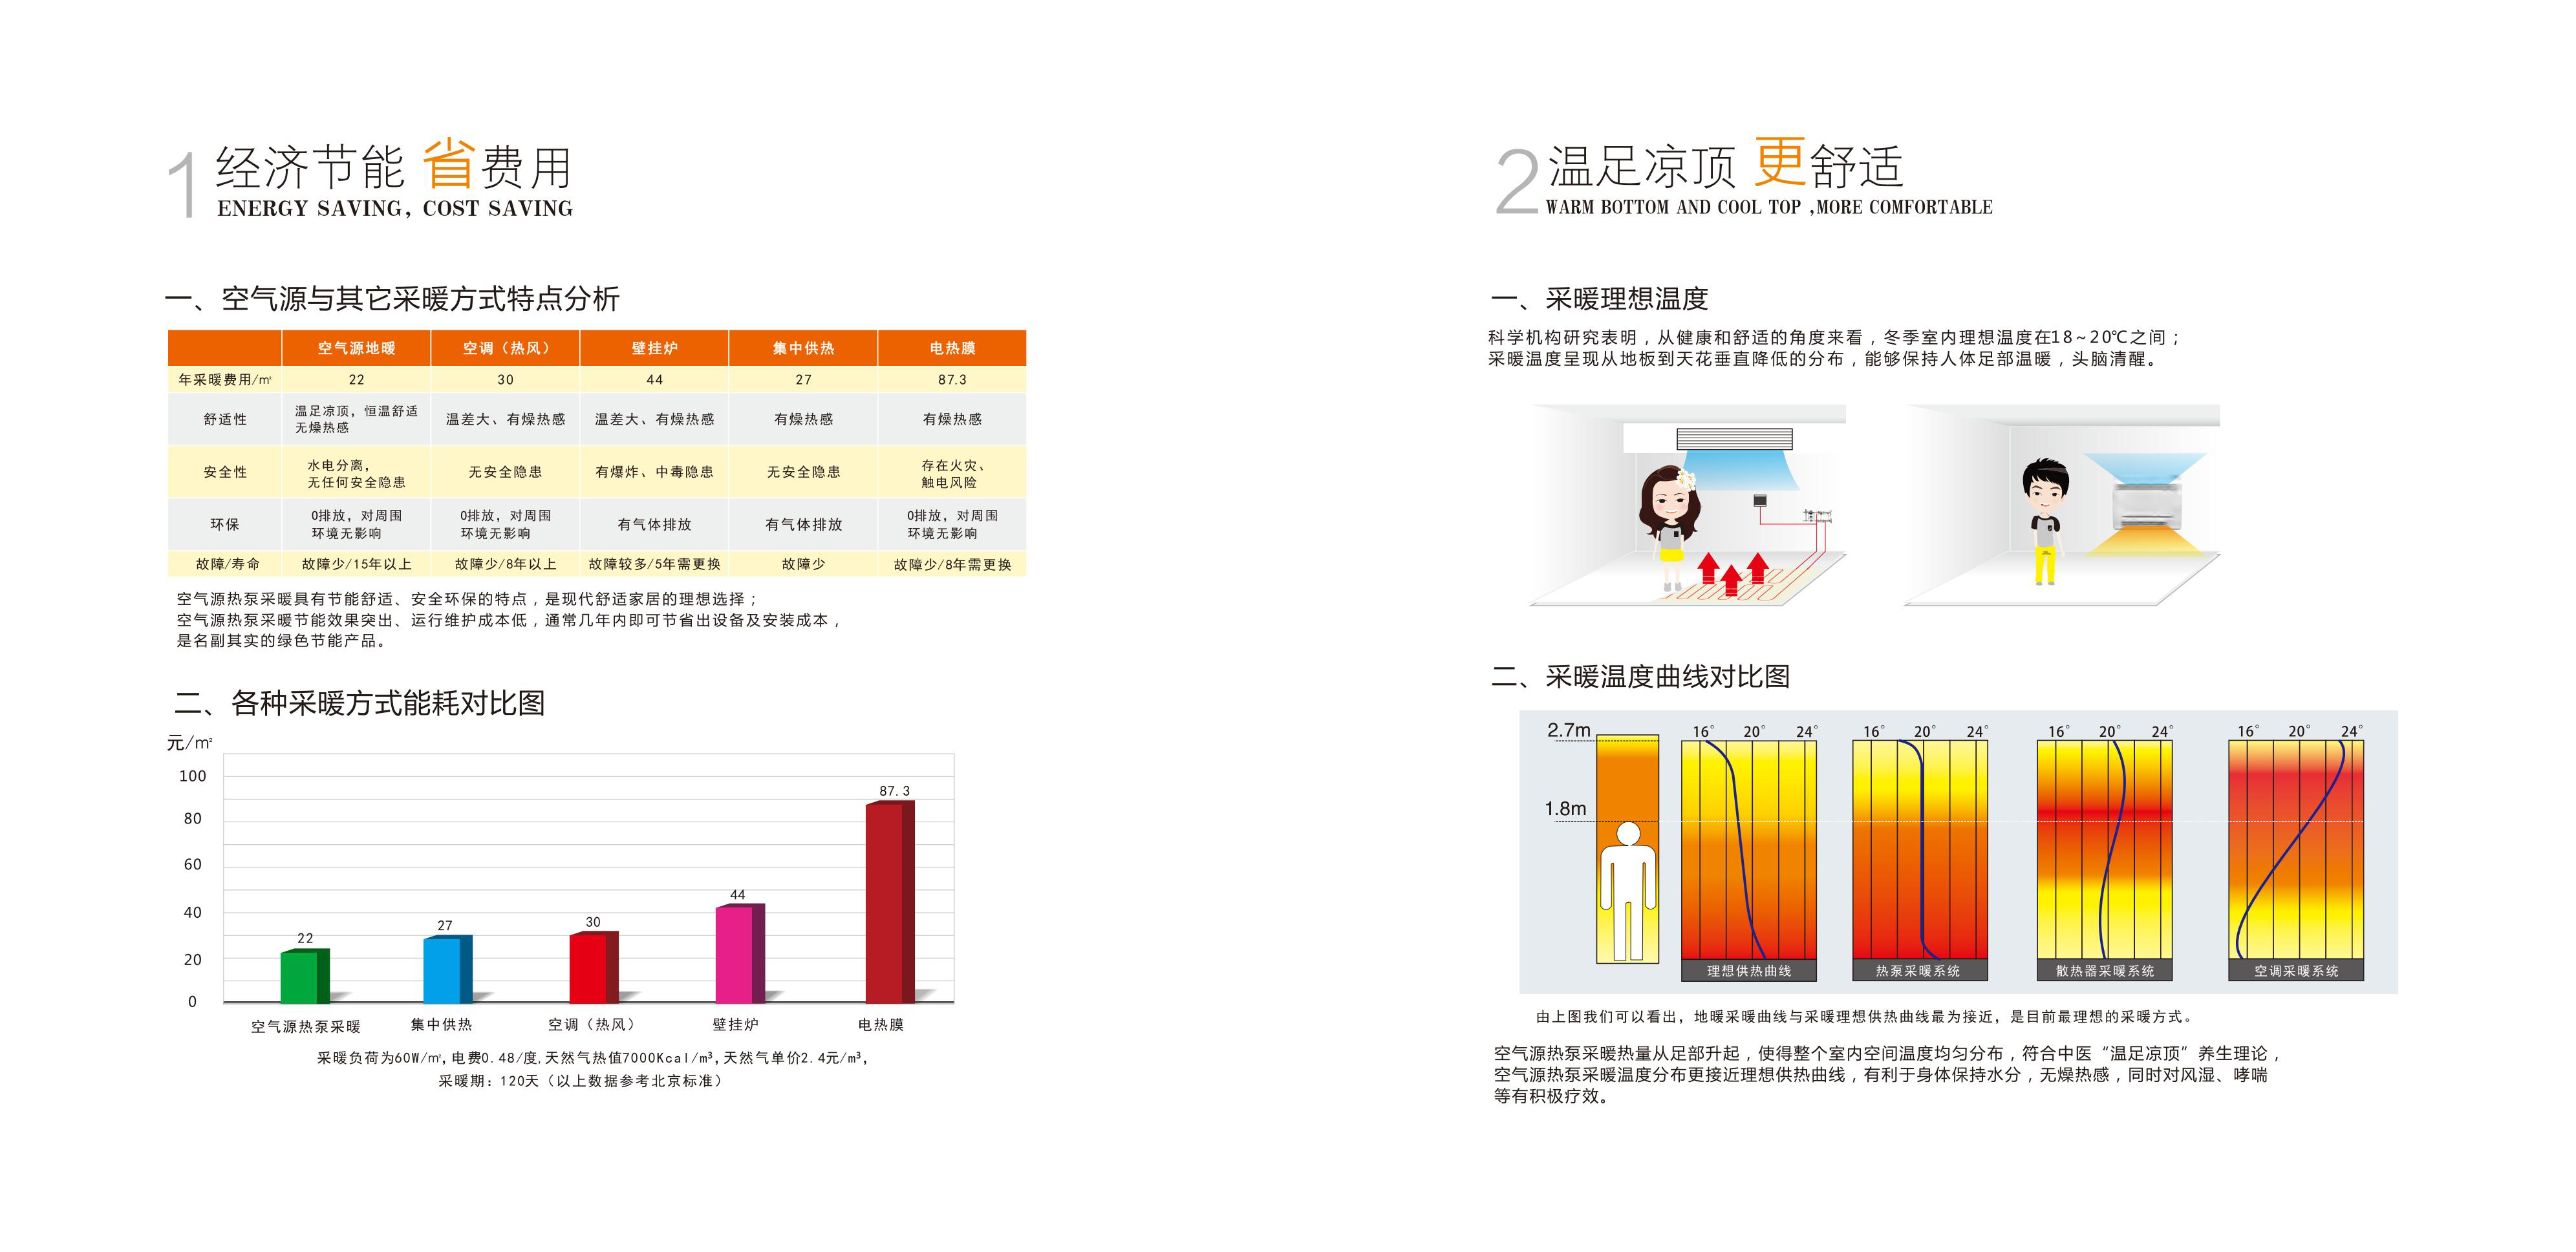
Task: Click the 散热器采暖系统 temperature curve panel
Action: (x=2104, y=850)
